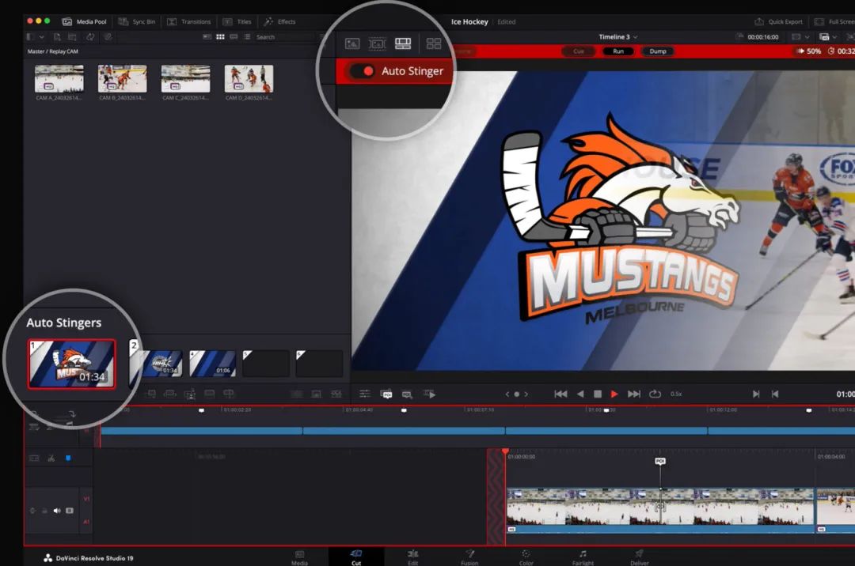Open the Transitions panel
The image size is (855, 566).
[188, 22]
